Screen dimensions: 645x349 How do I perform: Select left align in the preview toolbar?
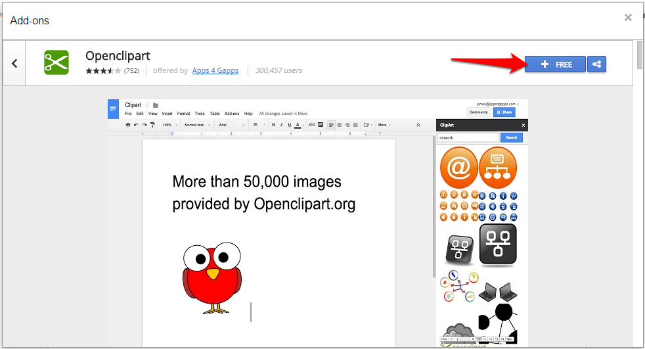pyautogui.click(x=331, y=125)
